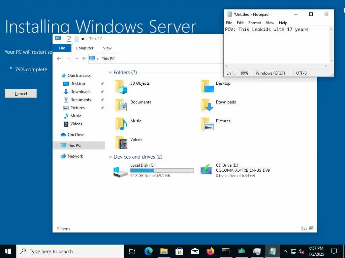
Task: Go up one level with the up arrow
Action: coord(84,59)
